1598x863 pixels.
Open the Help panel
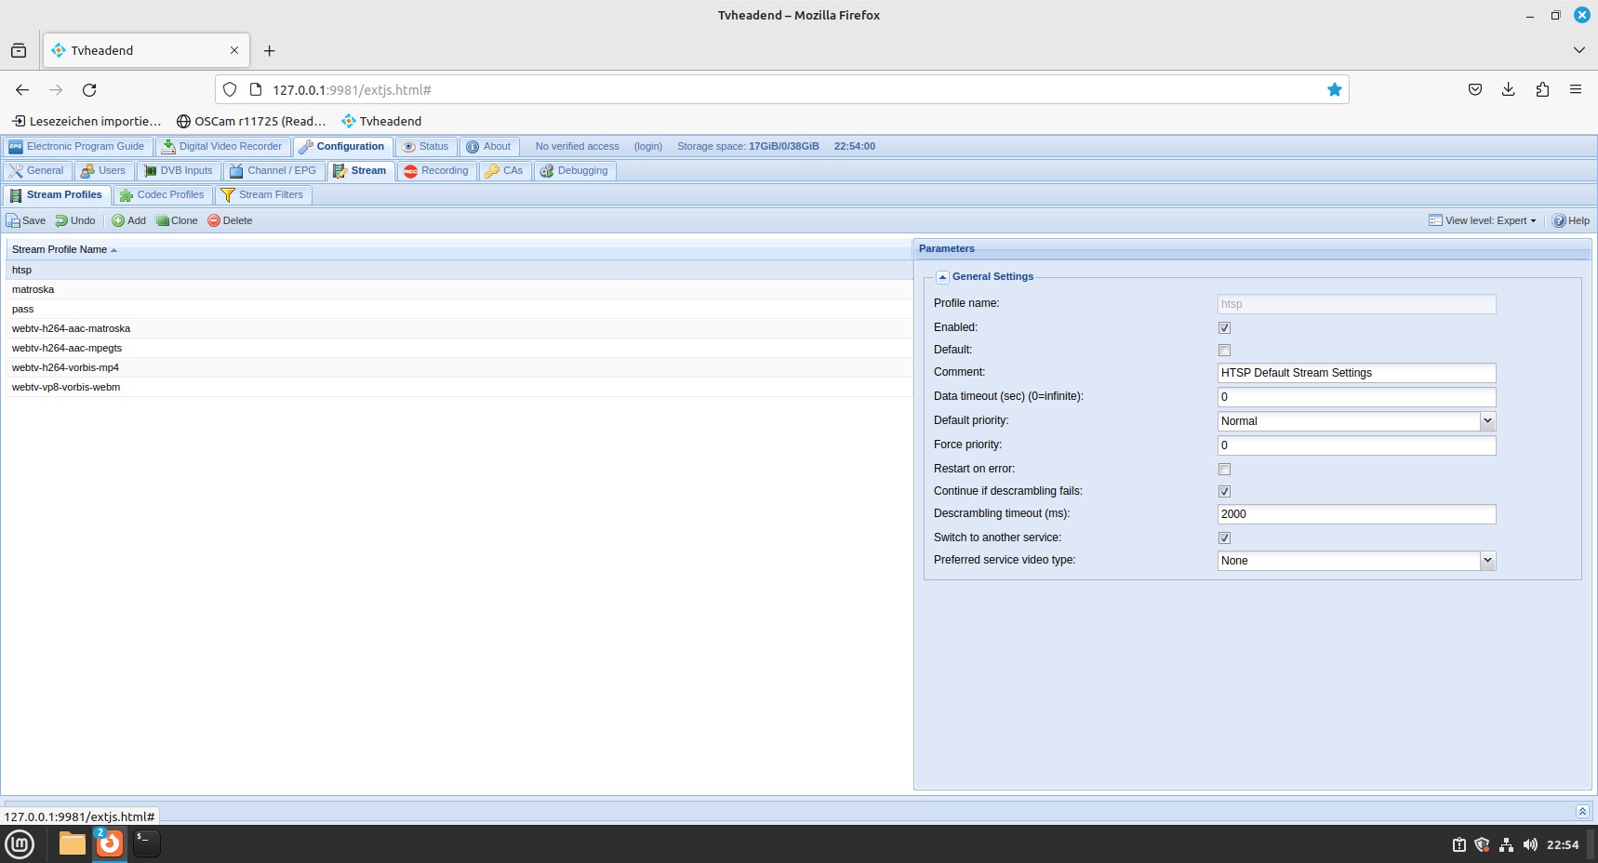[1571, 221]
